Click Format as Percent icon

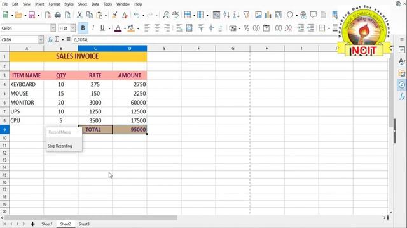(x=246, y=28)
